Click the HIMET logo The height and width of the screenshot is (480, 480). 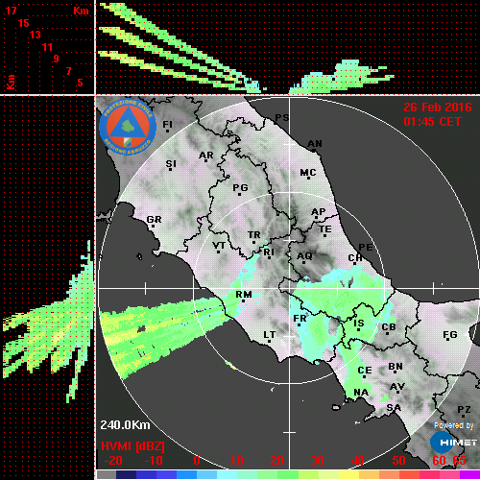click(x=454, y=443)
